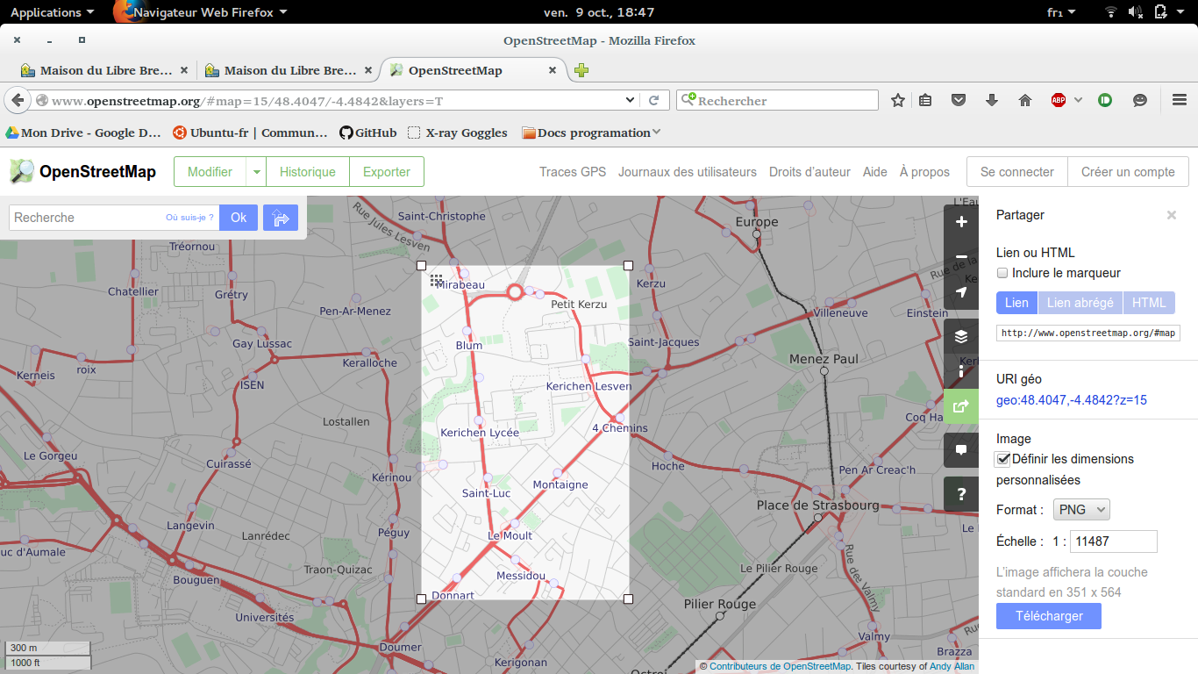1198x674 pixels.
Task: Show my location using the arrow icon
Action: 961,292
